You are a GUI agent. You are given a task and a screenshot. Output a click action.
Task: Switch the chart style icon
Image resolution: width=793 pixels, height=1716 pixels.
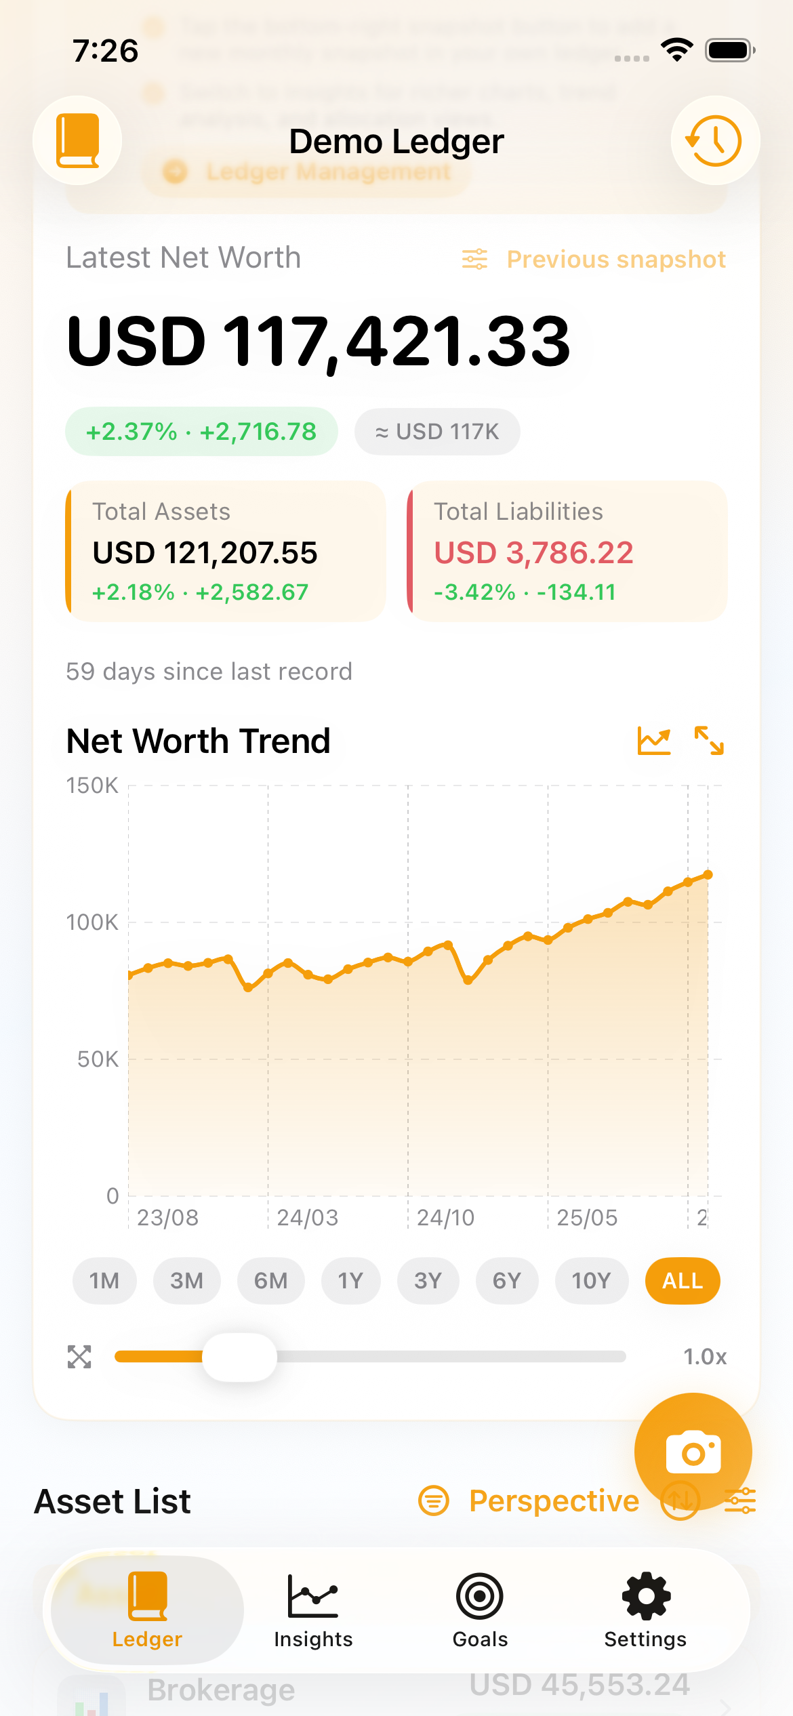654,740
